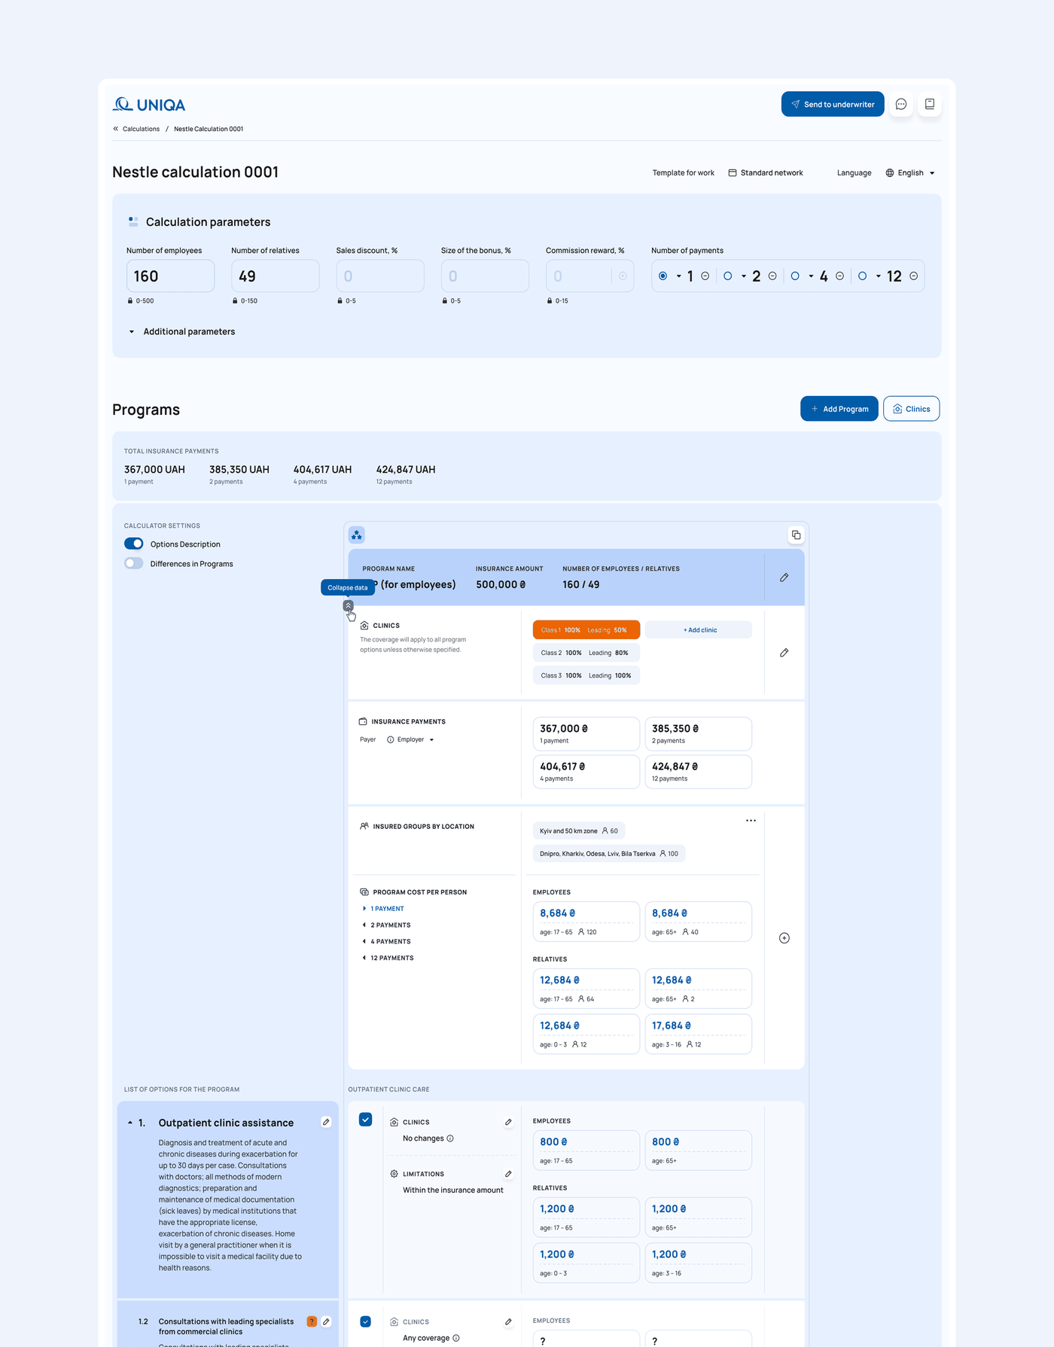Turn off Options Description toggle
The image size is (1054, 1347).
pyautogui.click(x=134, y=544)
